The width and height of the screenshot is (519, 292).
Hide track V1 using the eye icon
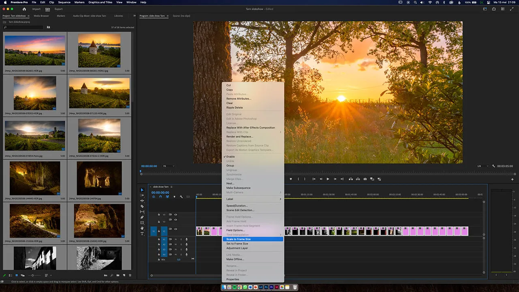pos(176,229)
